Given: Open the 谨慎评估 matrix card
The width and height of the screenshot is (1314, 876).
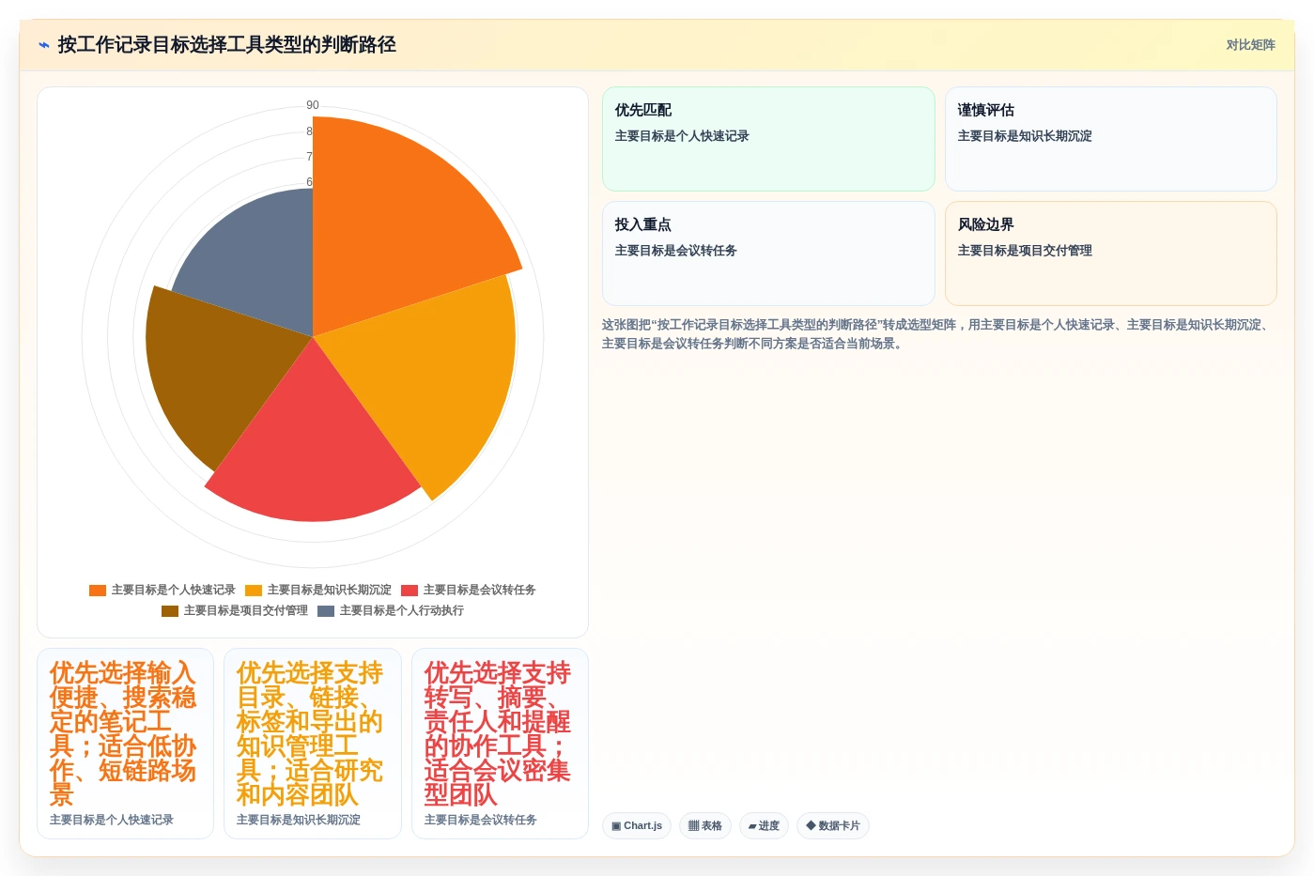Looking at the screenshot, I should [1111, 139].
